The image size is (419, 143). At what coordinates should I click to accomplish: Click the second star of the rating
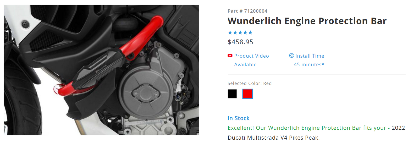235,32
